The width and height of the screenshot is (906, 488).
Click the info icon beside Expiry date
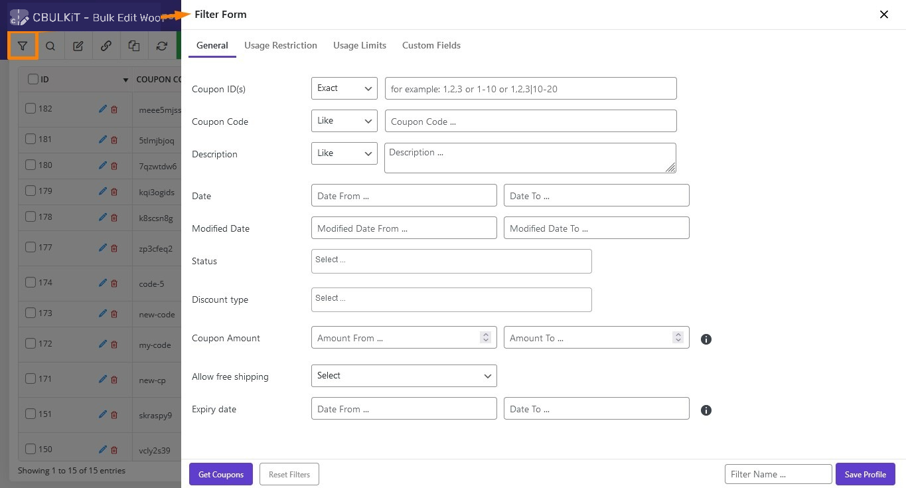[706, 410]
